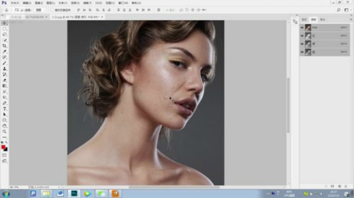Select the Quick Selection tool
Screen dimensions: 354x198
coord(4,40)
